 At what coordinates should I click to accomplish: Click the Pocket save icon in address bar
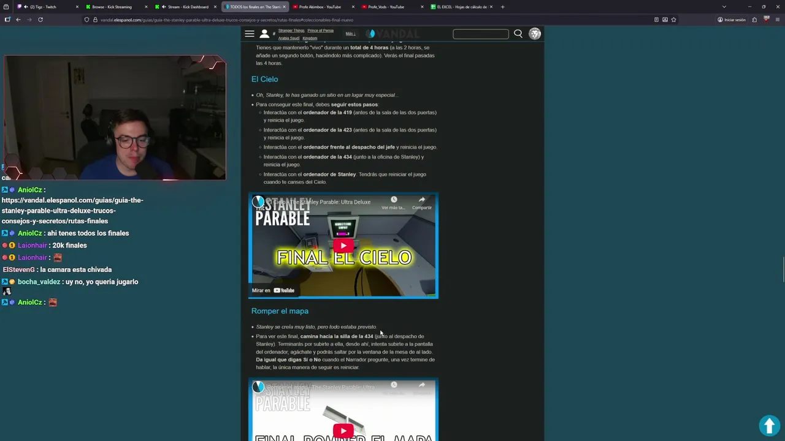click(x=665, y=20)
